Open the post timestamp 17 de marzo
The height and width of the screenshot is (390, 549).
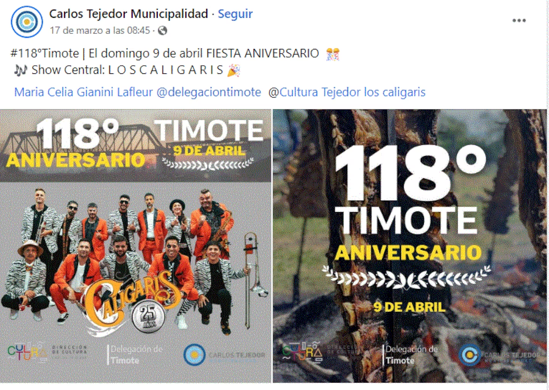coord(100,31)
